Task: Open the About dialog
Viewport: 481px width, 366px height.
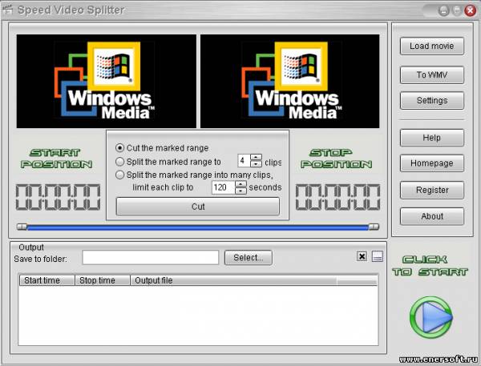Action: 432,216
